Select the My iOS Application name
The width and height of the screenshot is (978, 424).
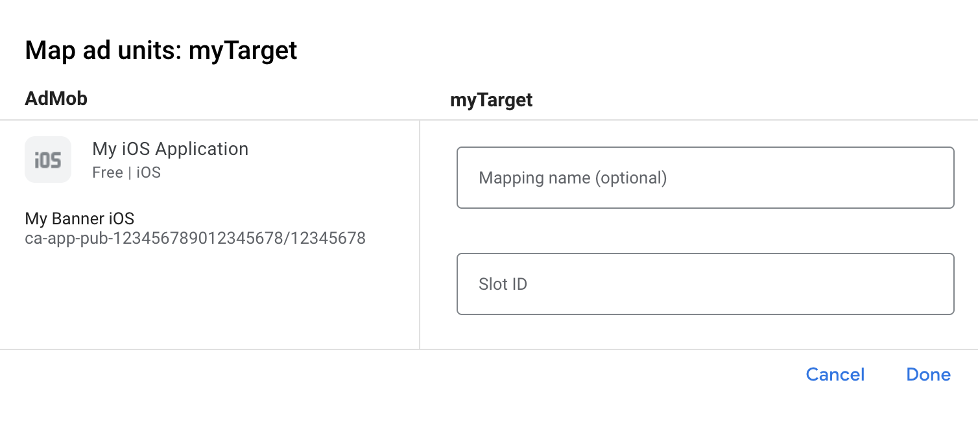pyautogui.click(x=170, y=149)
